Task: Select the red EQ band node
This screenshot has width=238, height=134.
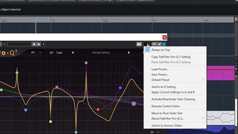Action: click(98, 109)
